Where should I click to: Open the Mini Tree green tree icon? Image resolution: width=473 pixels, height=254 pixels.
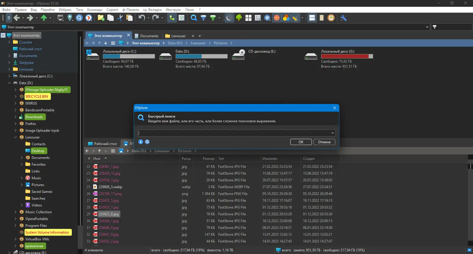[239, 18]
